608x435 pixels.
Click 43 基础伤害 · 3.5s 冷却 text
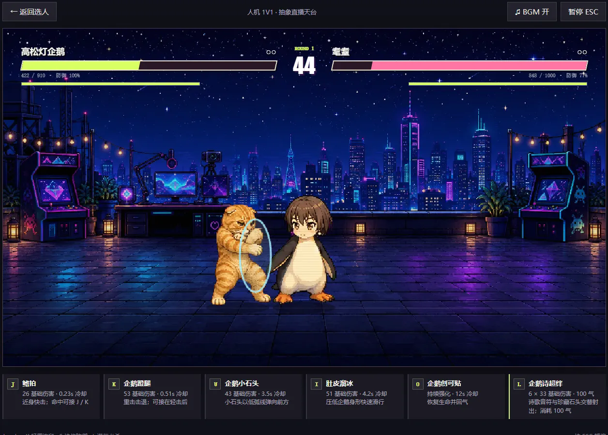pyautogui.click(x=255, y=393)
